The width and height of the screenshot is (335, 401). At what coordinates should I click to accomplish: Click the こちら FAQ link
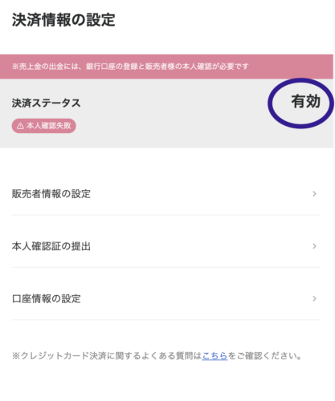click(214, 356)
